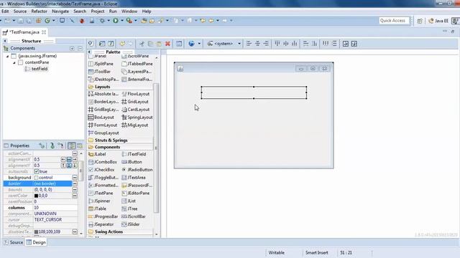Select the JTextField palette item
The image size is (460, 258).
click(x=134, y=154)
